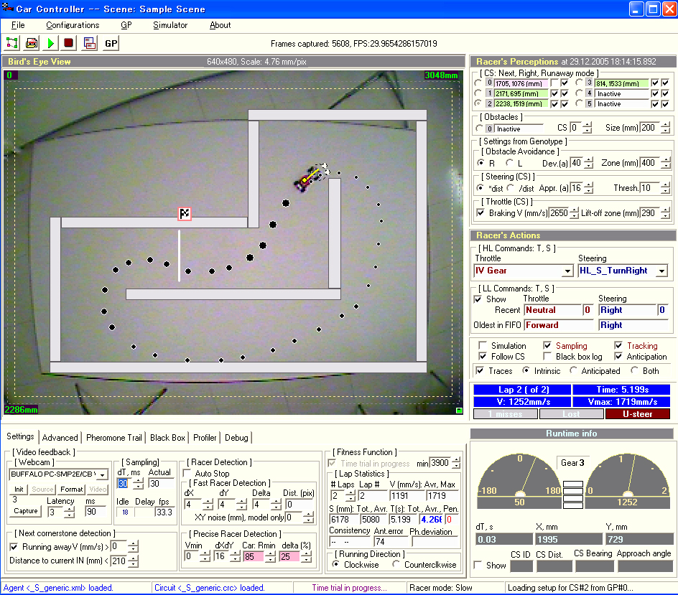Select Counterclockwise running direction
The image size is (678, 595).
[397, 565]
